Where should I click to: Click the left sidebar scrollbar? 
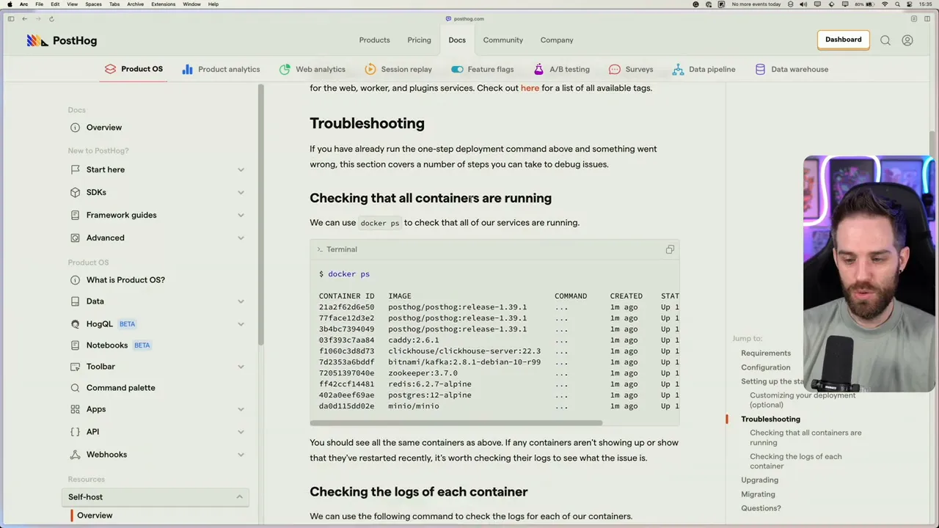coord(260,214)
